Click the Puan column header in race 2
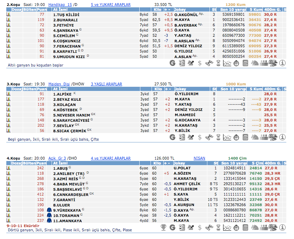The width and height of the screenshot is (294, 239). pos(41,10)
